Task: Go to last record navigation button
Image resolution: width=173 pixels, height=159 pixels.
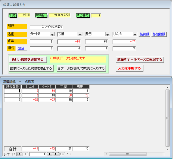Action: 56,154
